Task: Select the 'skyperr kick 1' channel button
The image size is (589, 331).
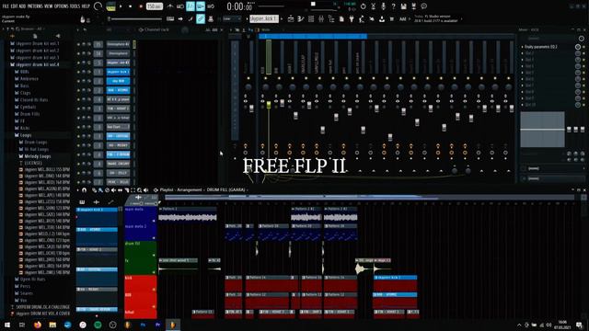Action: [118, 72]
